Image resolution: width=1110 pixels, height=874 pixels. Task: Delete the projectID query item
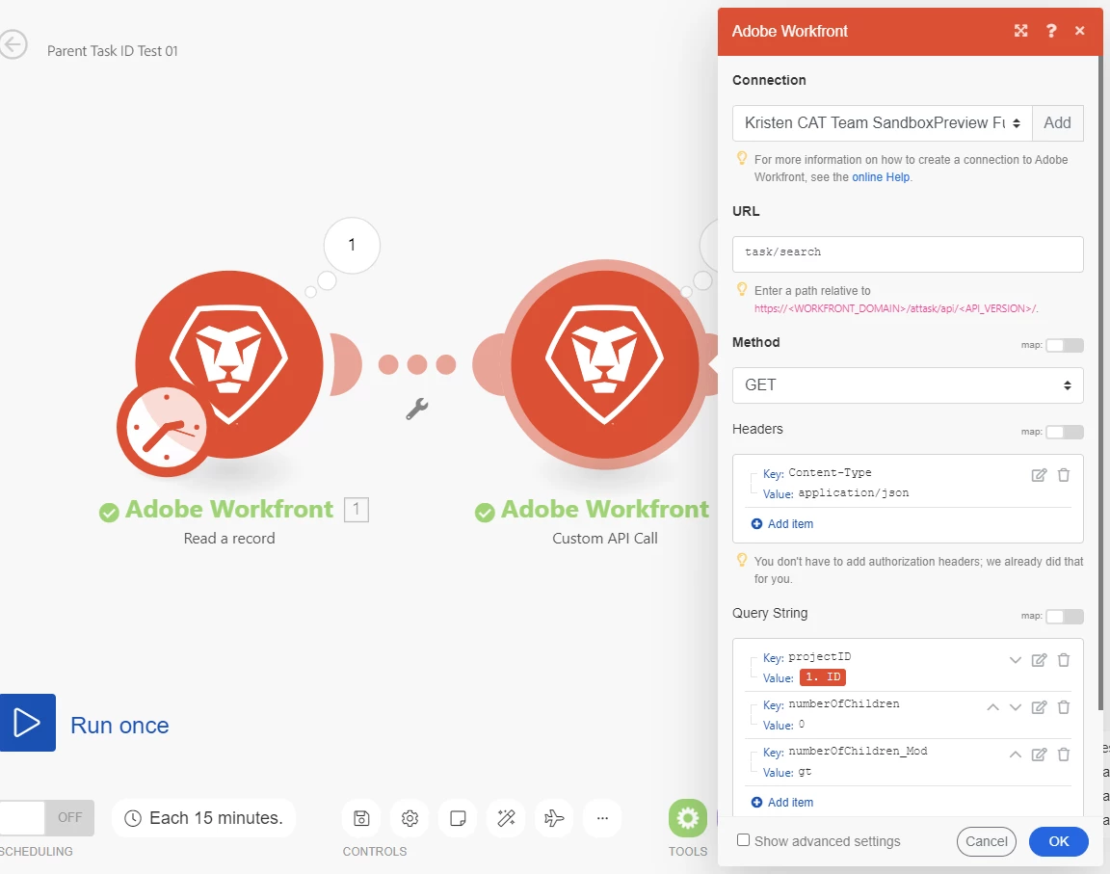1064,659
